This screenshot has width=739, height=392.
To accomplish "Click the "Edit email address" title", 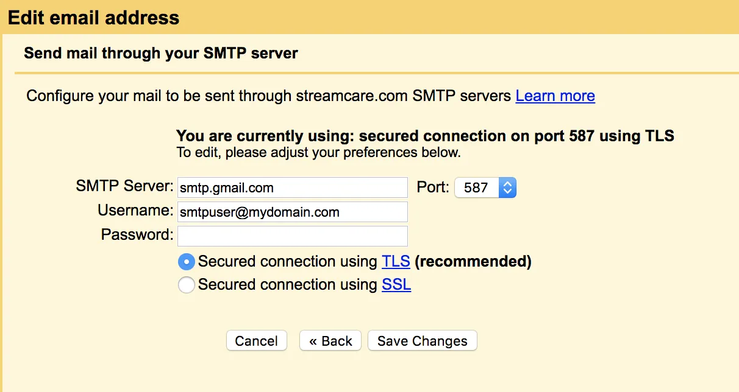I will [x=94, y=18].
